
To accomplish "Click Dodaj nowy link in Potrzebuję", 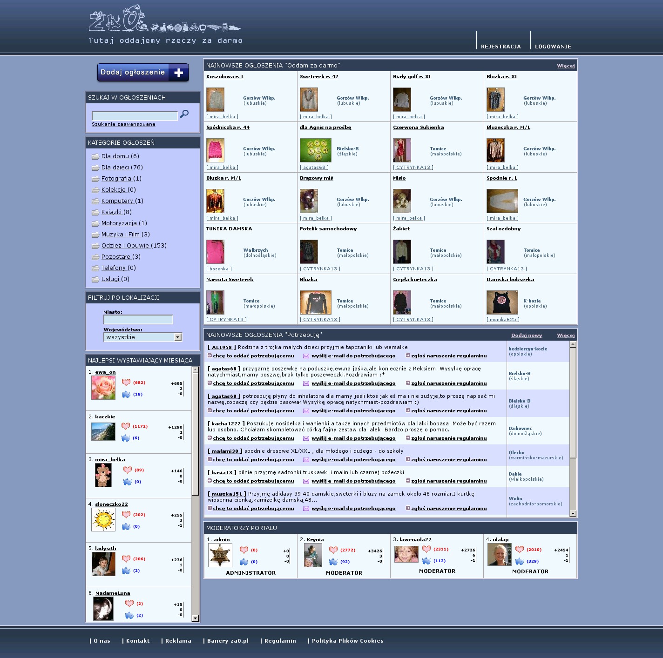I will [x=526, y=335].
